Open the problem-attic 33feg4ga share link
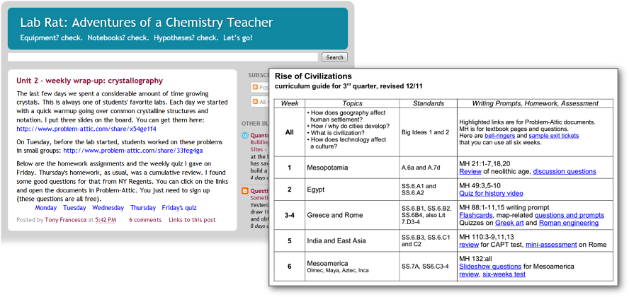 (x=133, y=151)
